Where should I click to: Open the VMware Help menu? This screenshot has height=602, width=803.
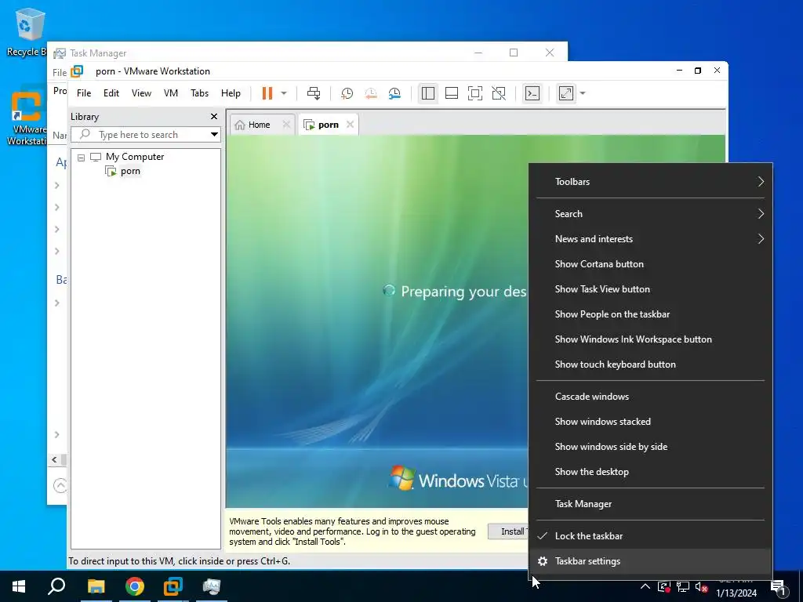click(231, 93)
